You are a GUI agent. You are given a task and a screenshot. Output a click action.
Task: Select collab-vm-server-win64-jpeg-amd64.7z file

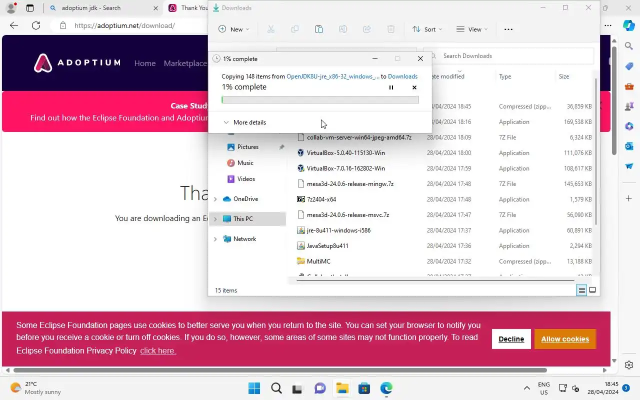[359, 137]
